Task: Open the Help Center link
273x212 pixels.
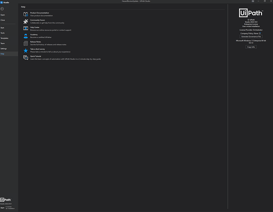Action: pos(35,28)
